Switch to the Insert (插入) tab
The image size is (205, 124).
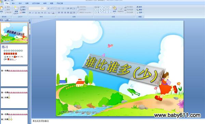tap(13, 3)
